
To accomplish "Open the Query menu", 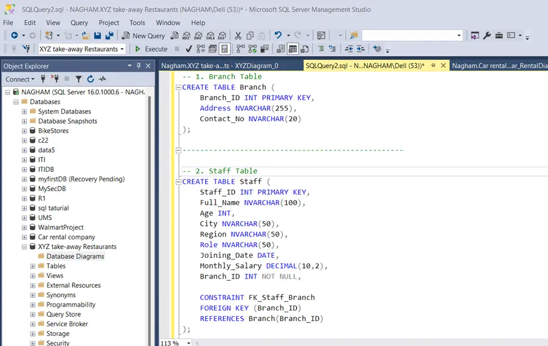I will point(79,22).
